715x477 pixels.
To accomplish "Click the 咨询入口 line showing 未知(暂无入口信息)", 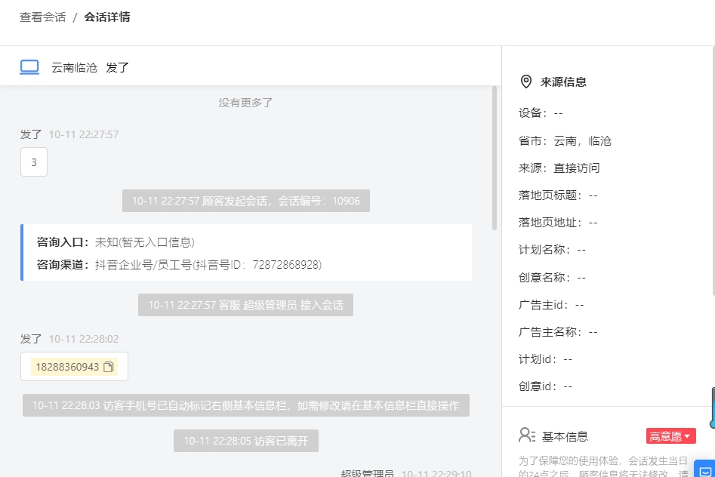I will [116, 242].
